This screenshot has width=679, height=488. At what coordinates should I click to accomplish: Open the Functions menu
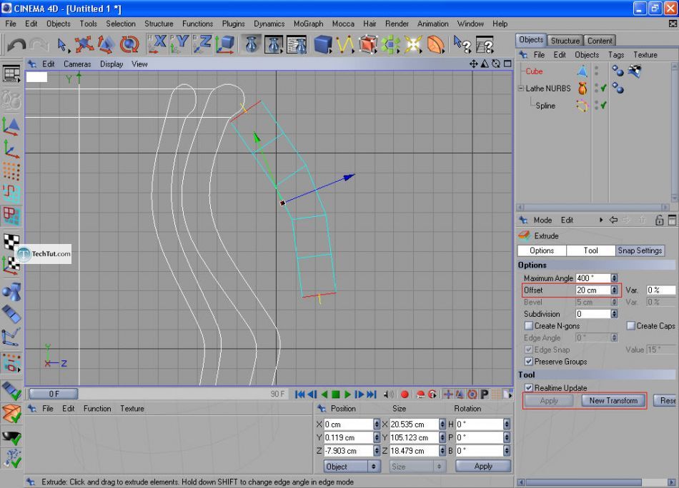197,24
